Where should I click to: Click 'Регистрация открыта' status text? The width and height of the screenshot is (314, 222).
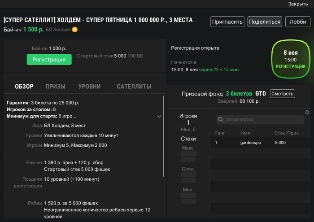[195, 48]
